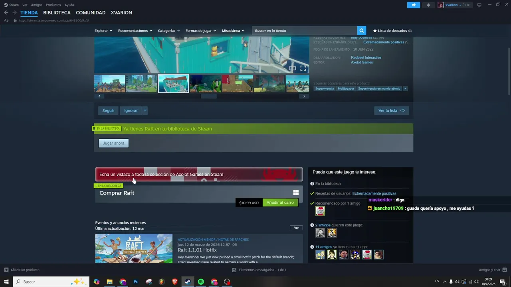The height and width of the screenshot is (287, 511).
Task: Open the Amigos y chat panel
Action: [x=493, y=270]
